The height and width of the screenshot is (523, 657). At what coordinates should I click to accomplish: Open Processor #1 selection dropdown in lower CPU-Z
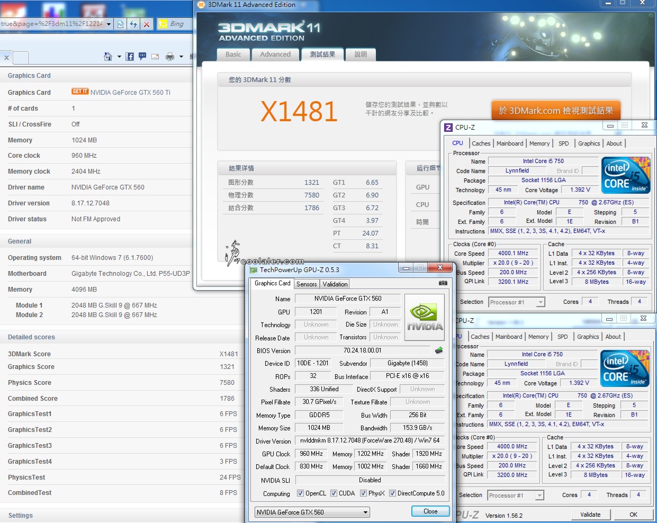(539, 495)
